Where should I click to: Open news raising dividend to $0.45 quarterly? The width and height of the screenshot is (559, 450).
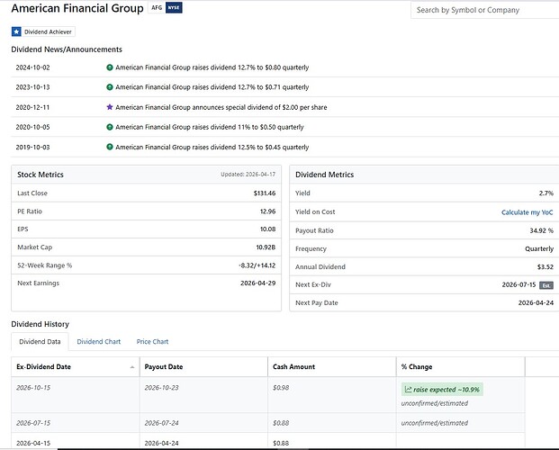[x=212, y=147]
